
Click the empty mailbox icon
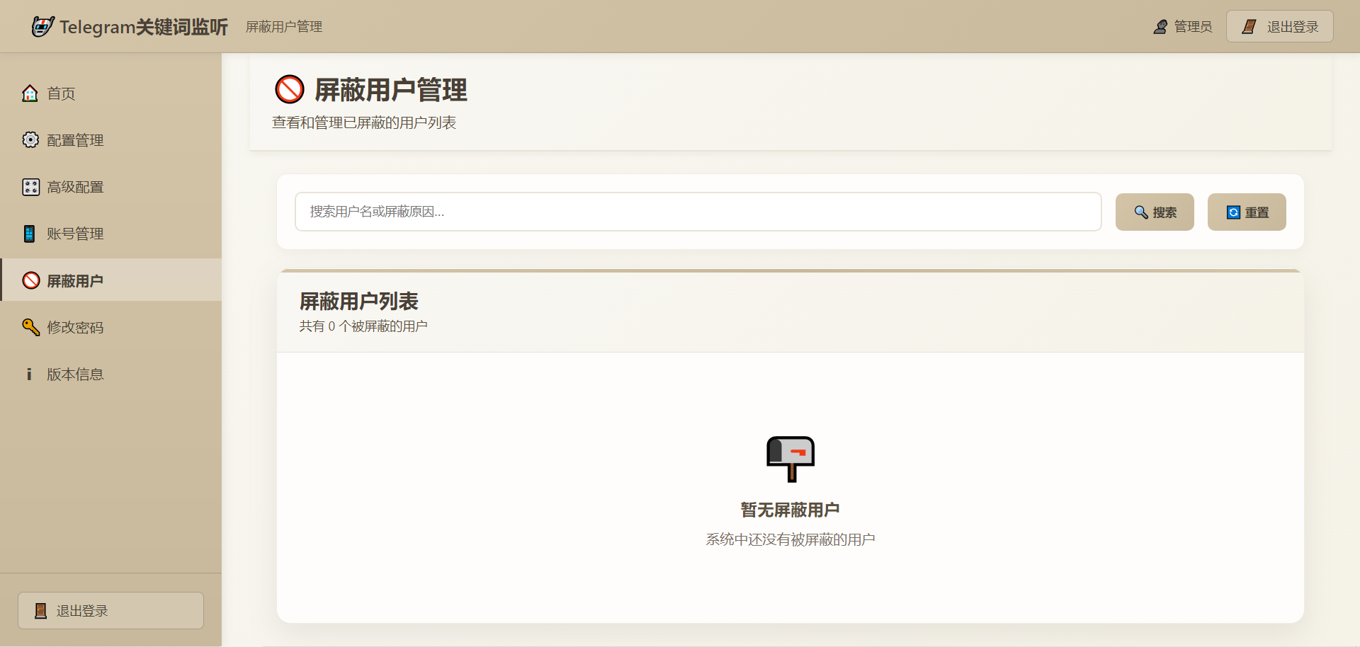790,459
